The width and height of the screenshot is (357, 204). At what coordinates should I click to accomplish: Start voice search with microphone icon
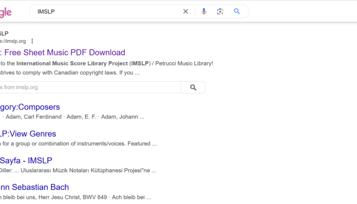click(204, 11)
